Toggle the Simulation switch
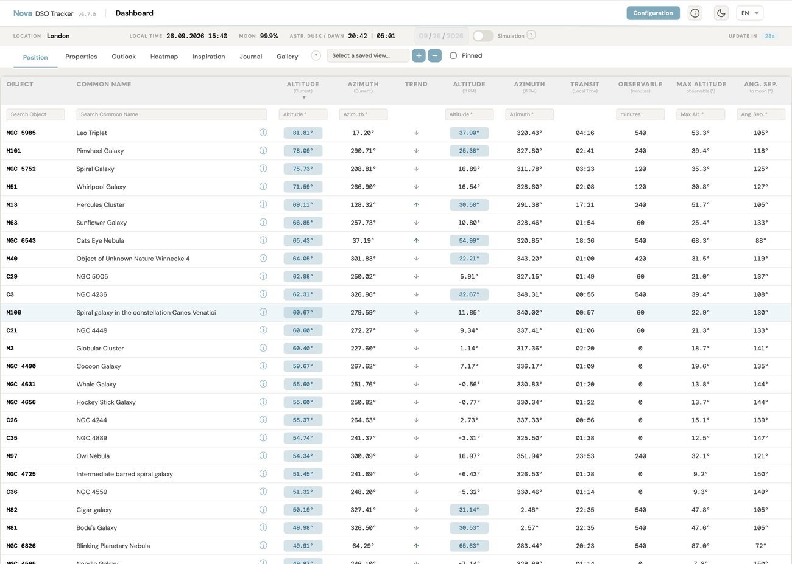 pyautogui.click(x=483, y=36)
